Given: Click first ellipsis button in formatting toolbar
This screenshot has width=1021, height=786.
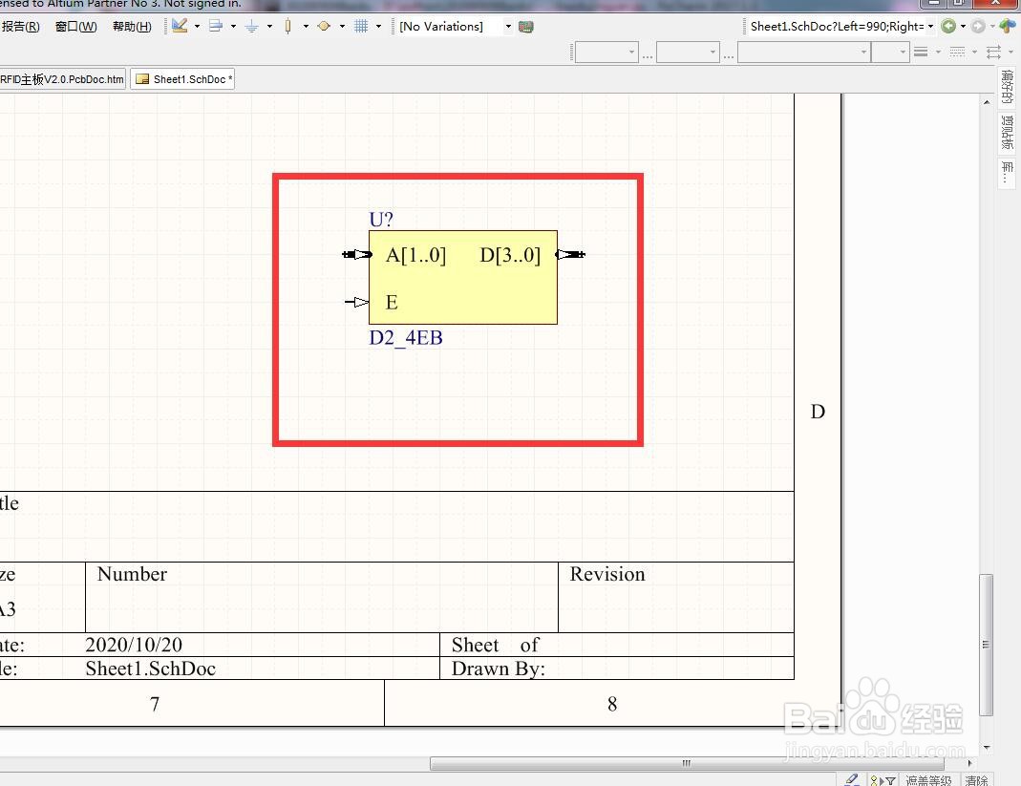Looking at the screenshot, I should (x=648, y=54).
